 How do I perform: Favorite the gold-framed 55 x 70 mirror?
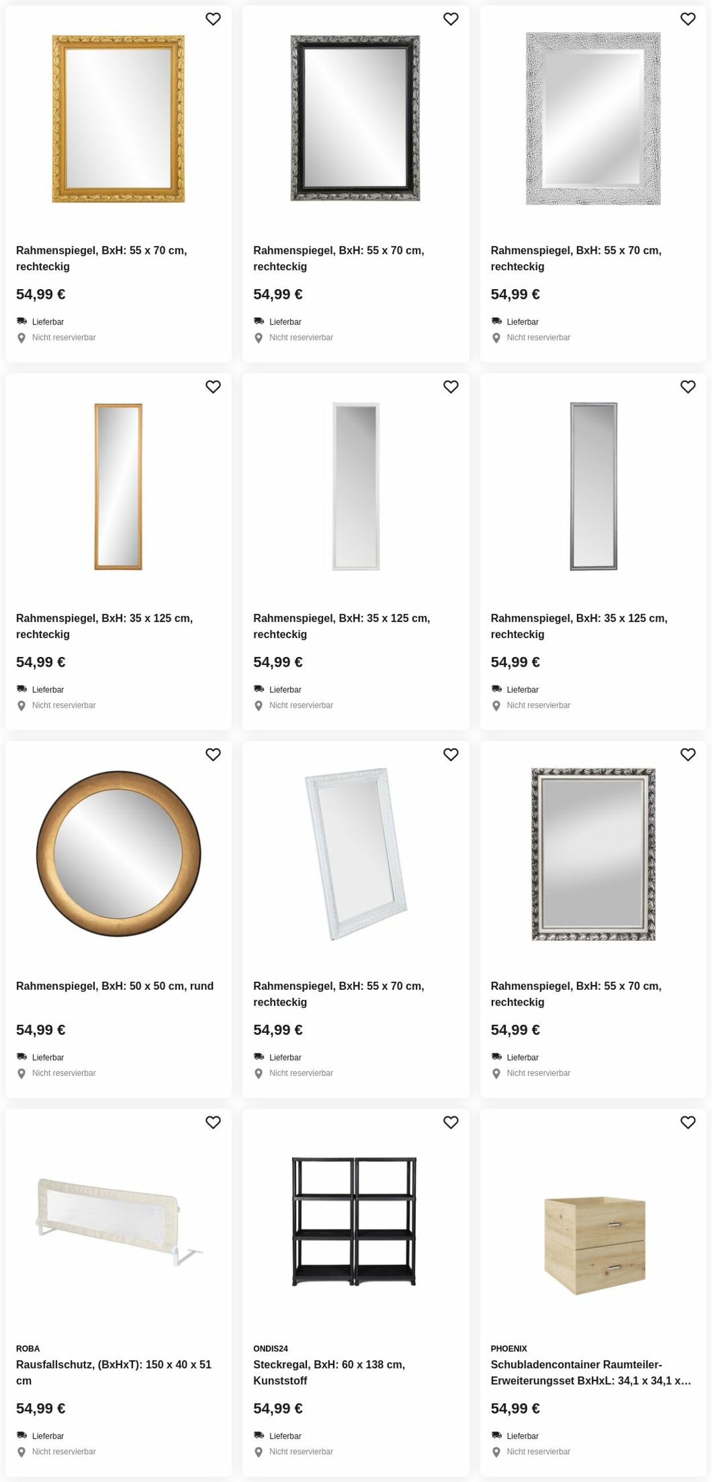(x=213, y=19)
